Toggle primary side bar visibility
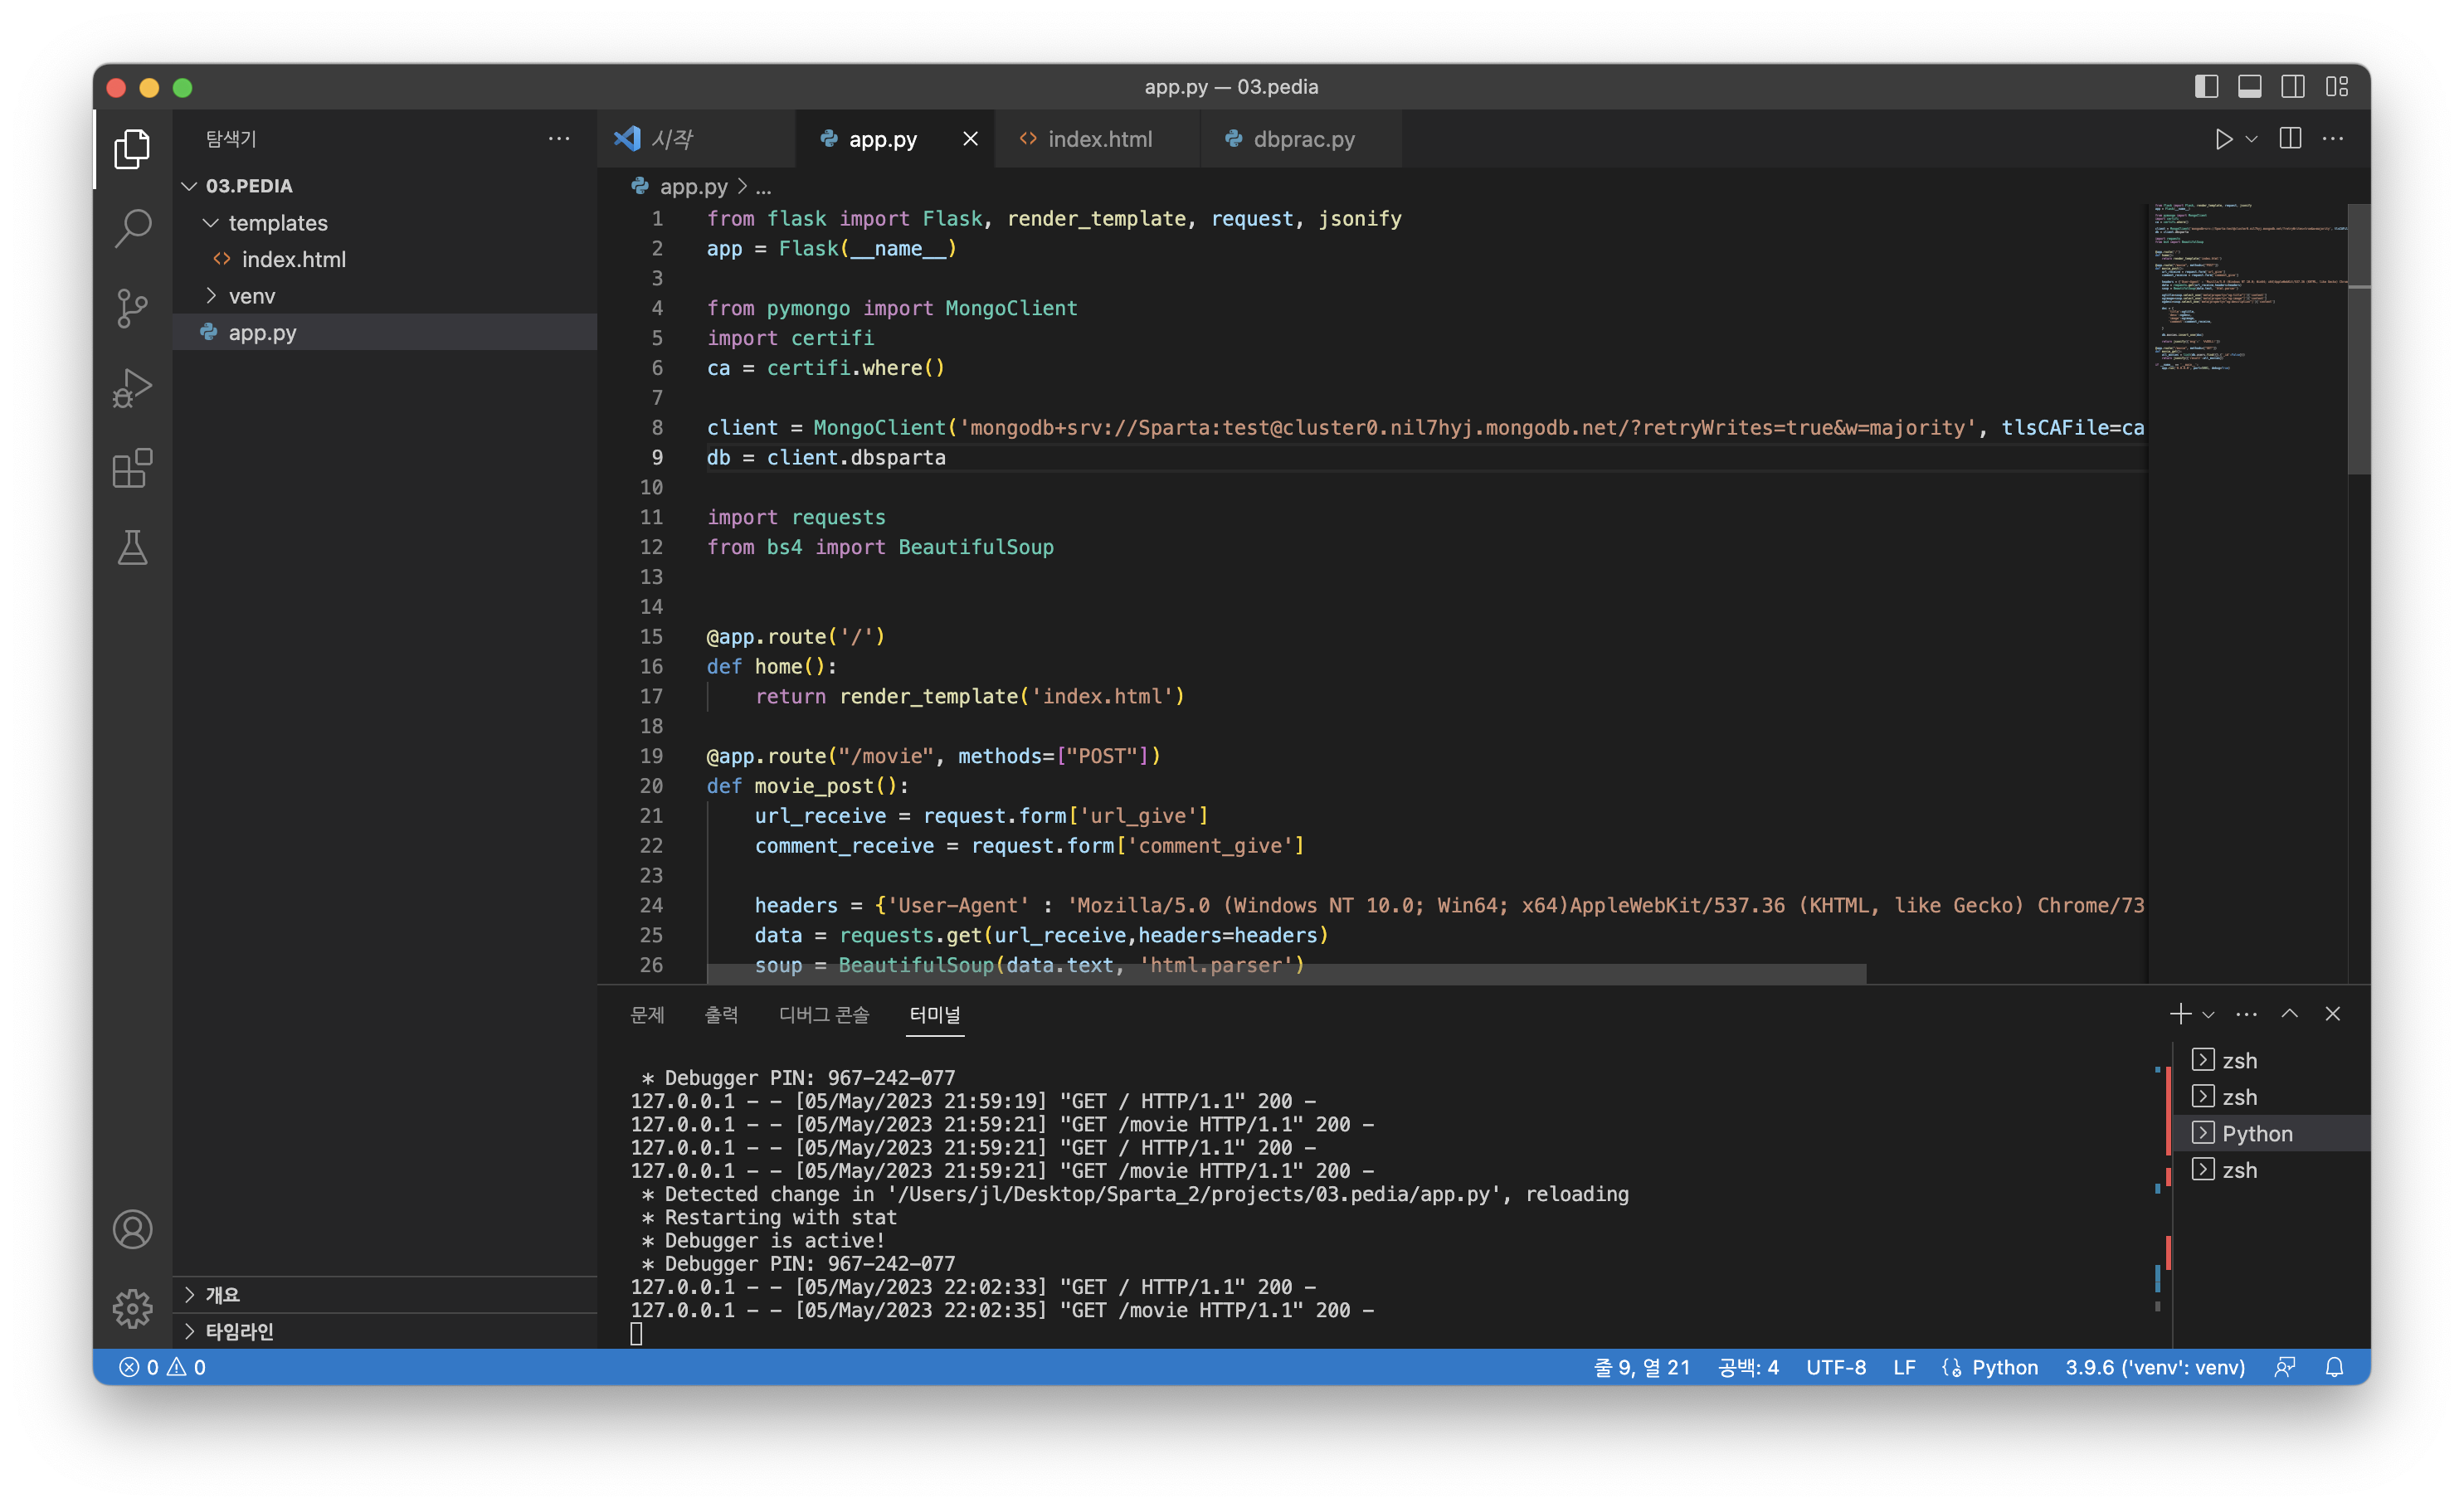Screen dimensions: 2464x1508 click(x=2207, y=87)
